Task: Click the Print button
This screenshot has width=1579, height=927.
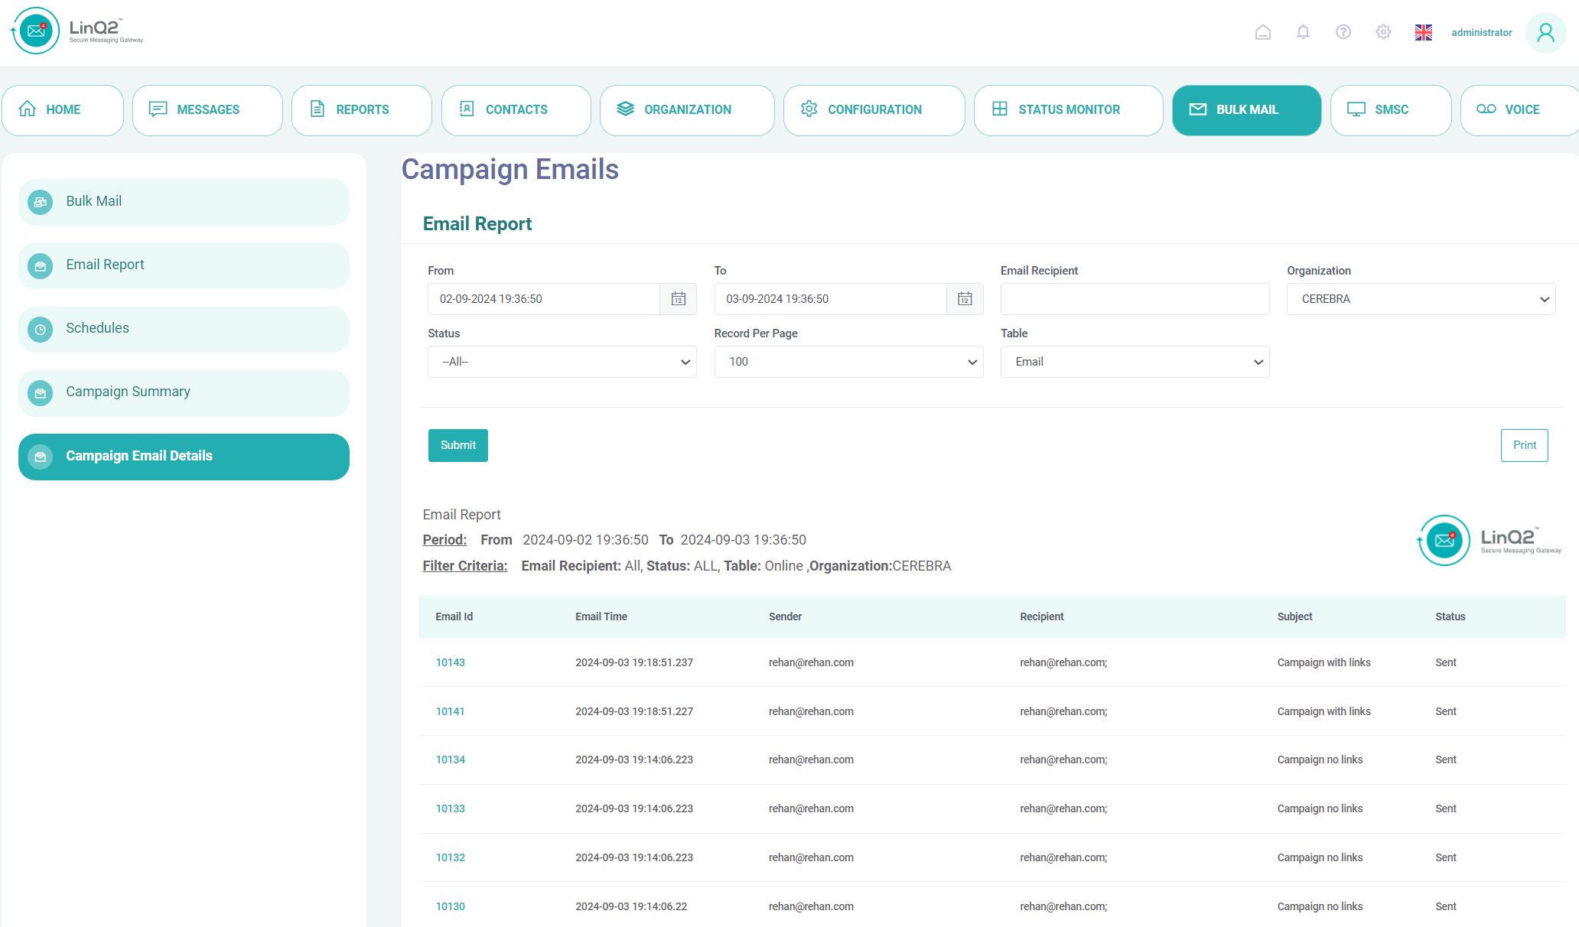Action: coord(1524,445)
